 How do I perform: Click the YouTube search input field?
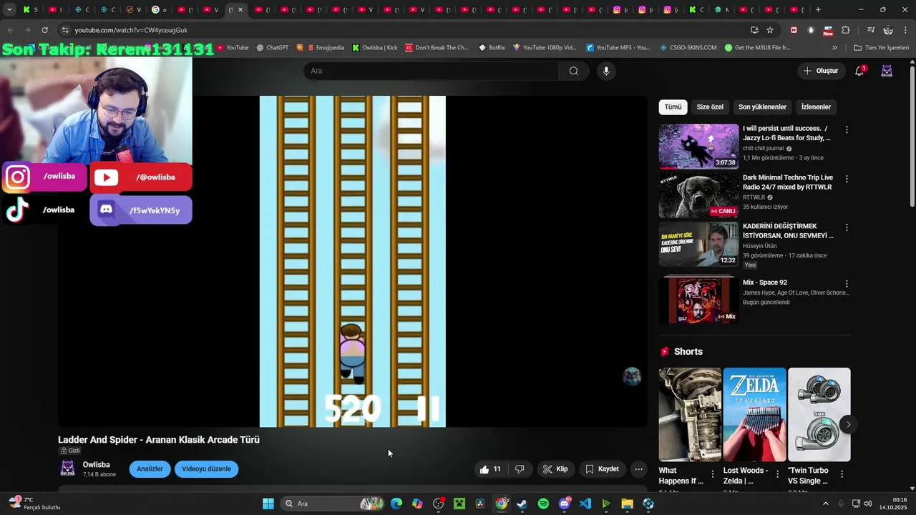[431, 71]
